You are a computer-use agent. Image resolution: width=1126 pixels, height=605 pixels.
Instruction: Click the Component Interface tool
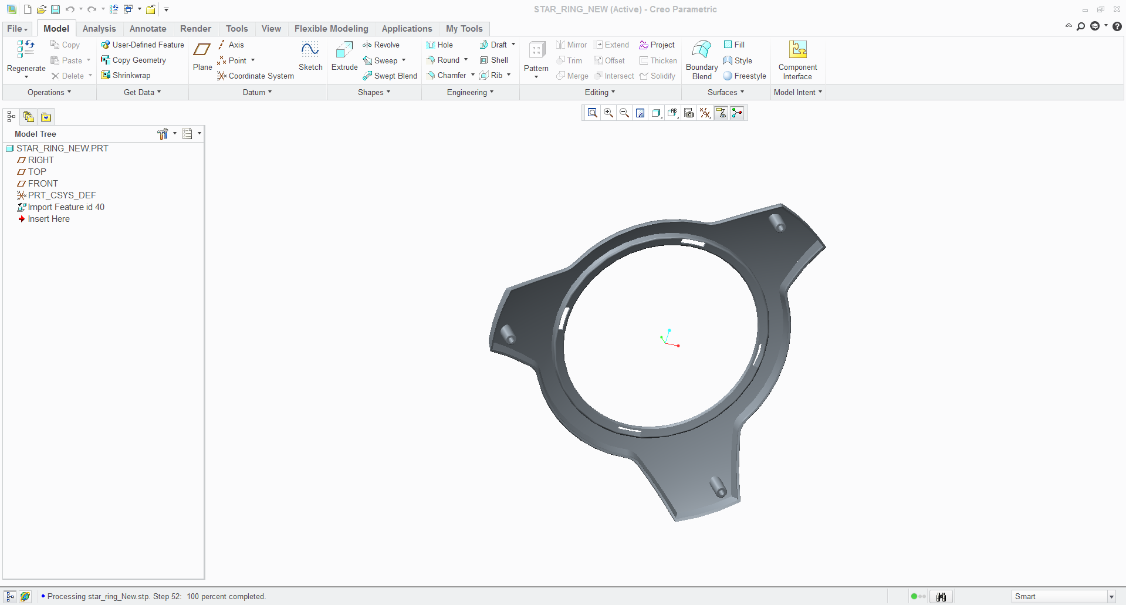797,60
